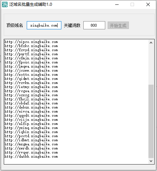Viewport: 157px width, 171px height.
Task: Click the 顶级域名 label
Action: [x=15, y=25]
